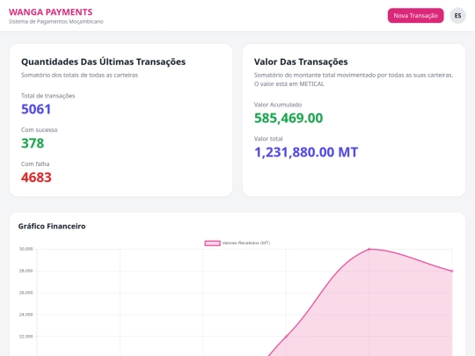This screenshot has width=475, height=356.
Task: Click the 26,000 y-axis label
Action: [x=26, y=293]
